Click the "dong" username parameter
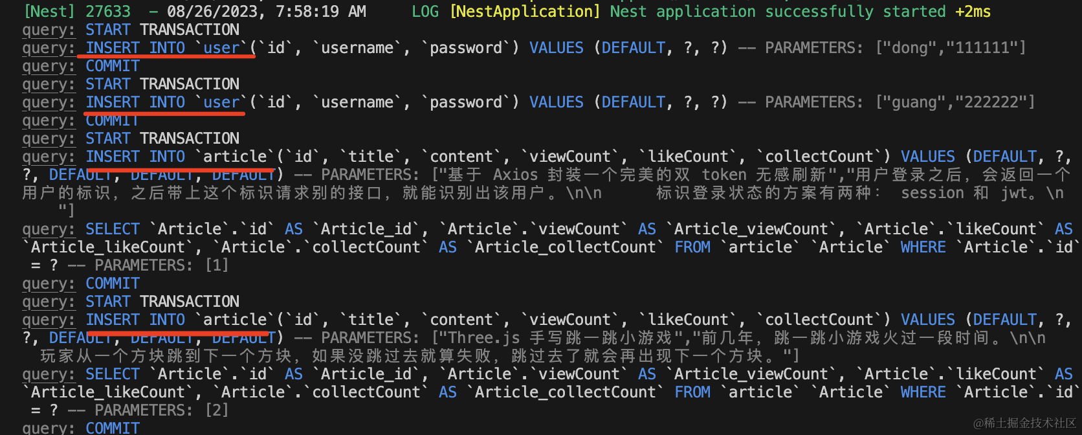 [x=909, y=48]
